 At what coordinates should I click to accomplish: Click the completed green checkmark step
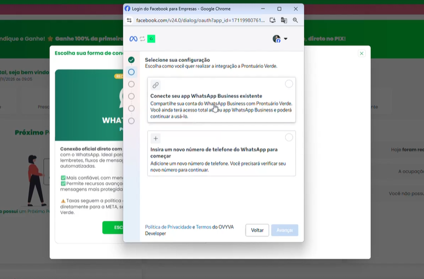click(131, 60)
